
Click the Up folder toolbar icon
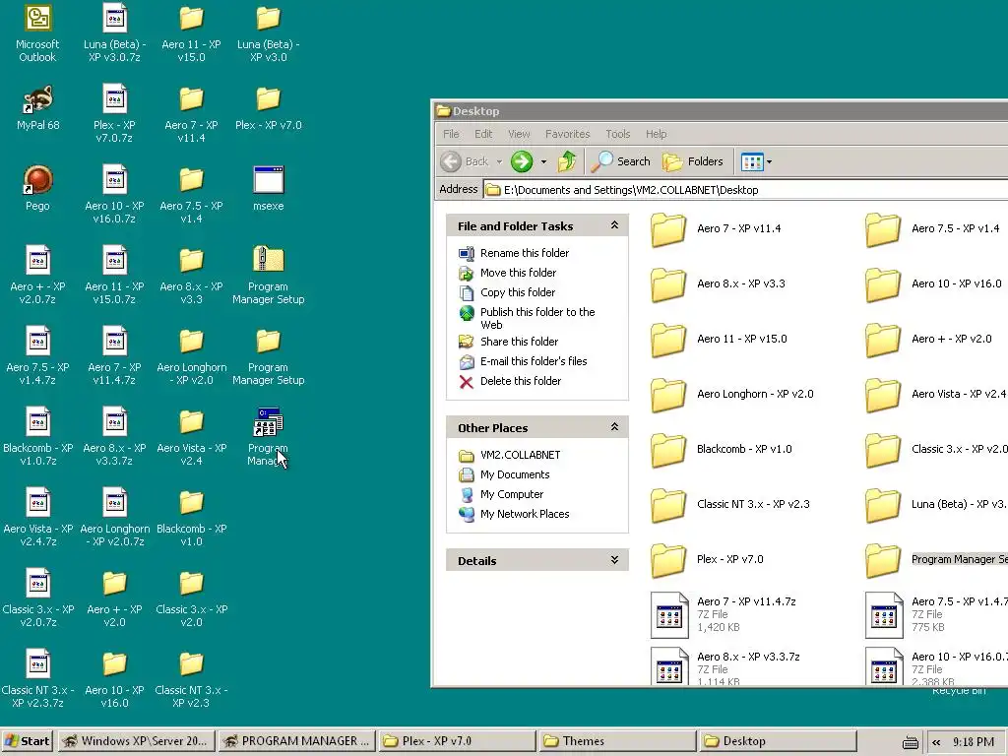pos(566,161)
